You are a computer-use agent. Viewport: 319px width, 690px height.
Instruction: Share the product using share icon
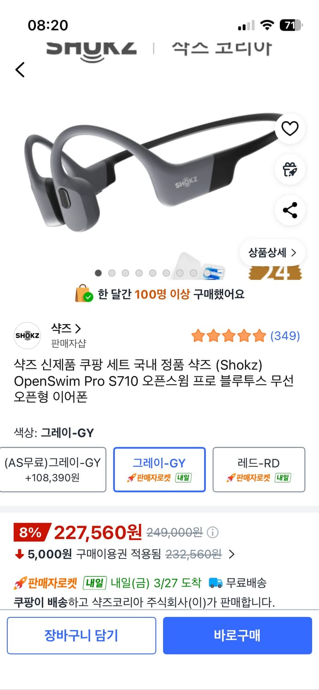pos(290,210)
